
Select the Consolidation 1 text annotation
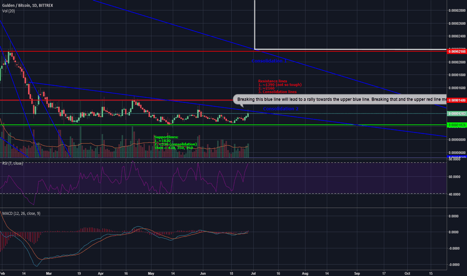click(x=269, y=61)
